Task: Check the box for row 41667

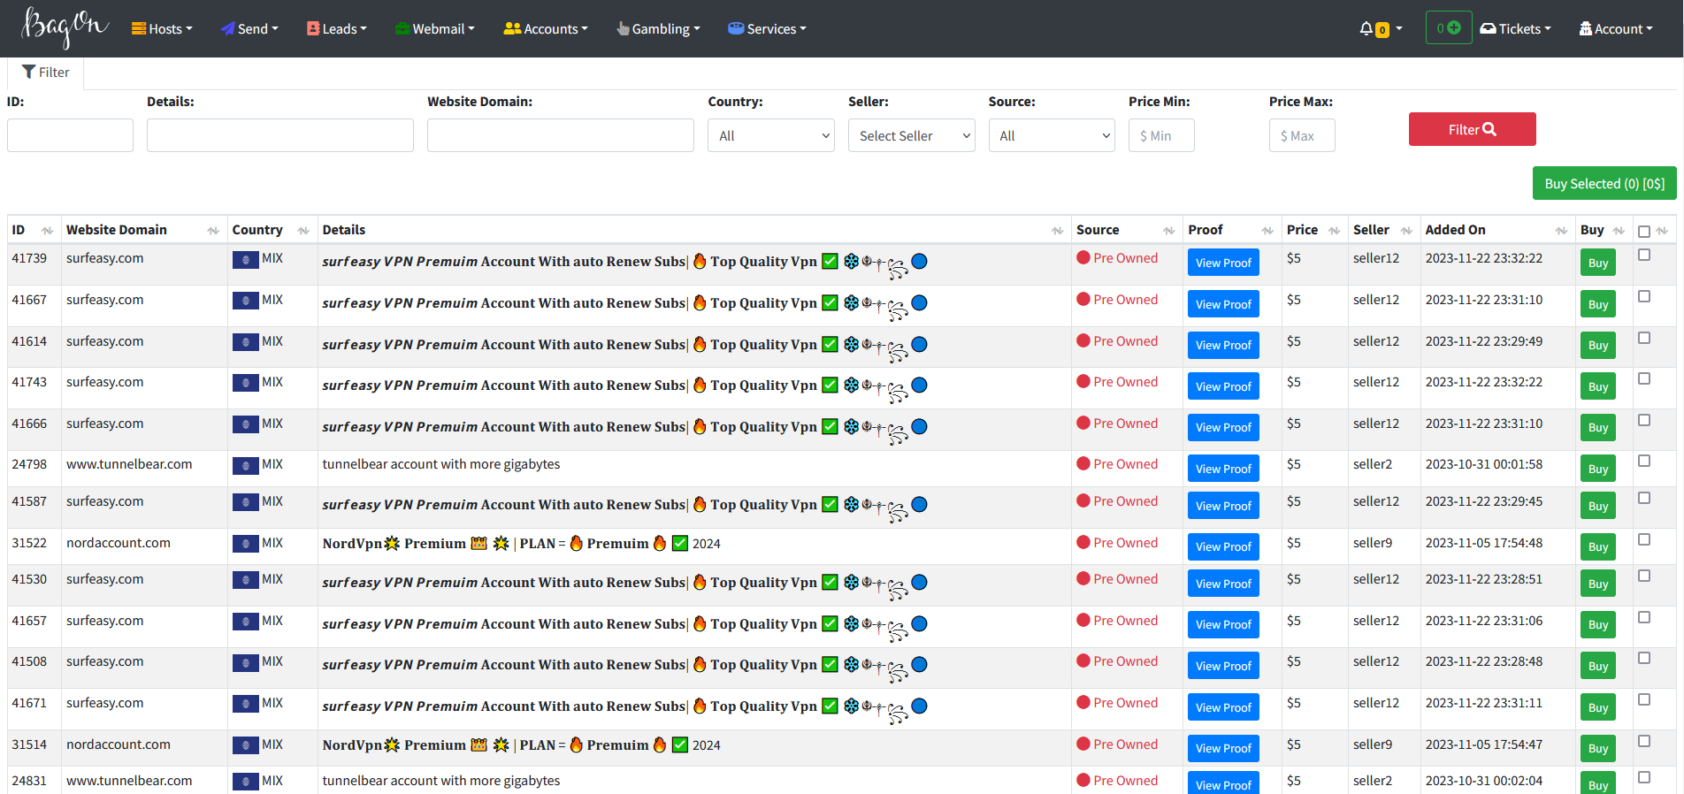Action: (1644, 296)
